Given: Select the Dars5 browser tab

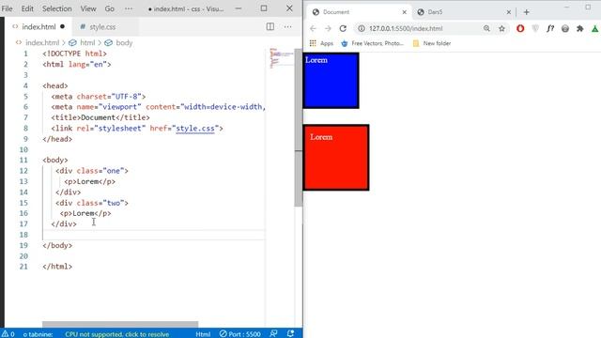Looking at the screenshot, I should tap(463, 12).
